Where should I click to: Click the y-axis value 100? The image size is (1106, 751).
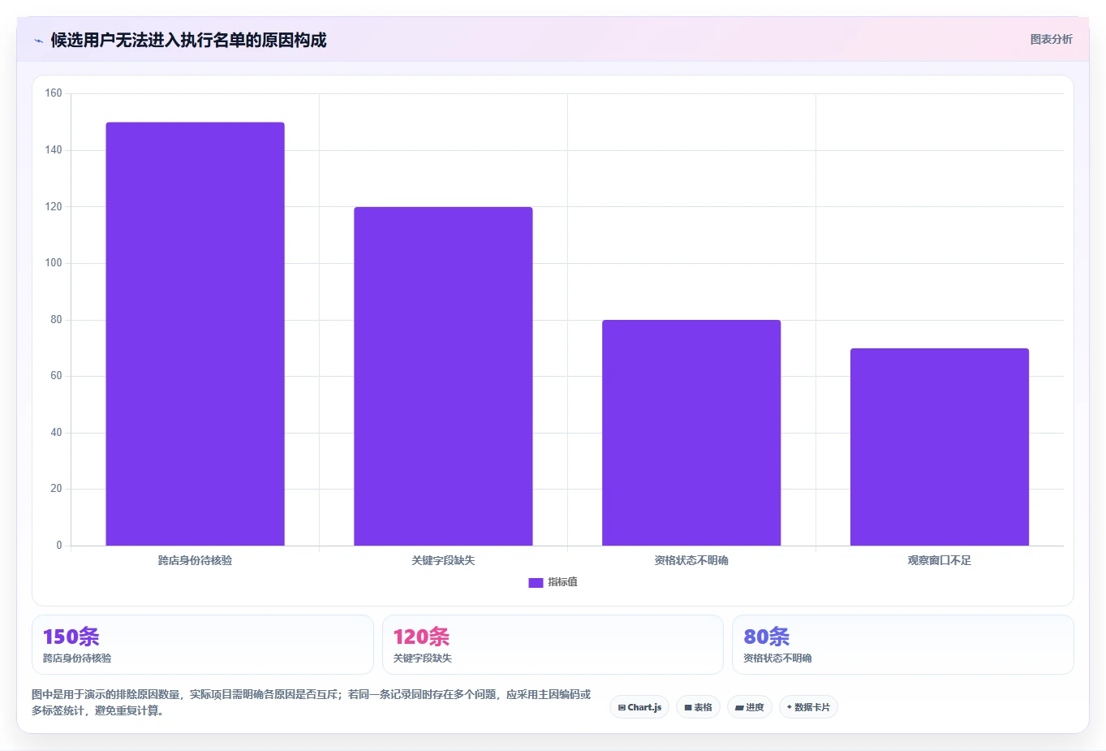coord(54,263)
